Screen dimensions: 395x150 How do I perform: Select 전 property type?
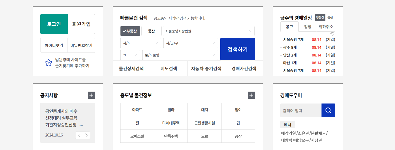coord(137,123)
